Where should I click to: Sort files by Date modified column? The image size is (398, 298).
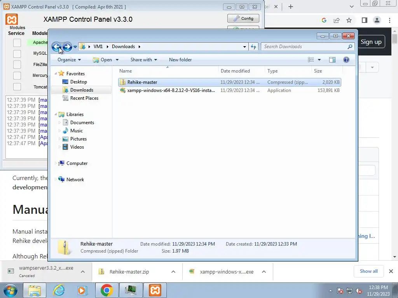click(241, 71)
